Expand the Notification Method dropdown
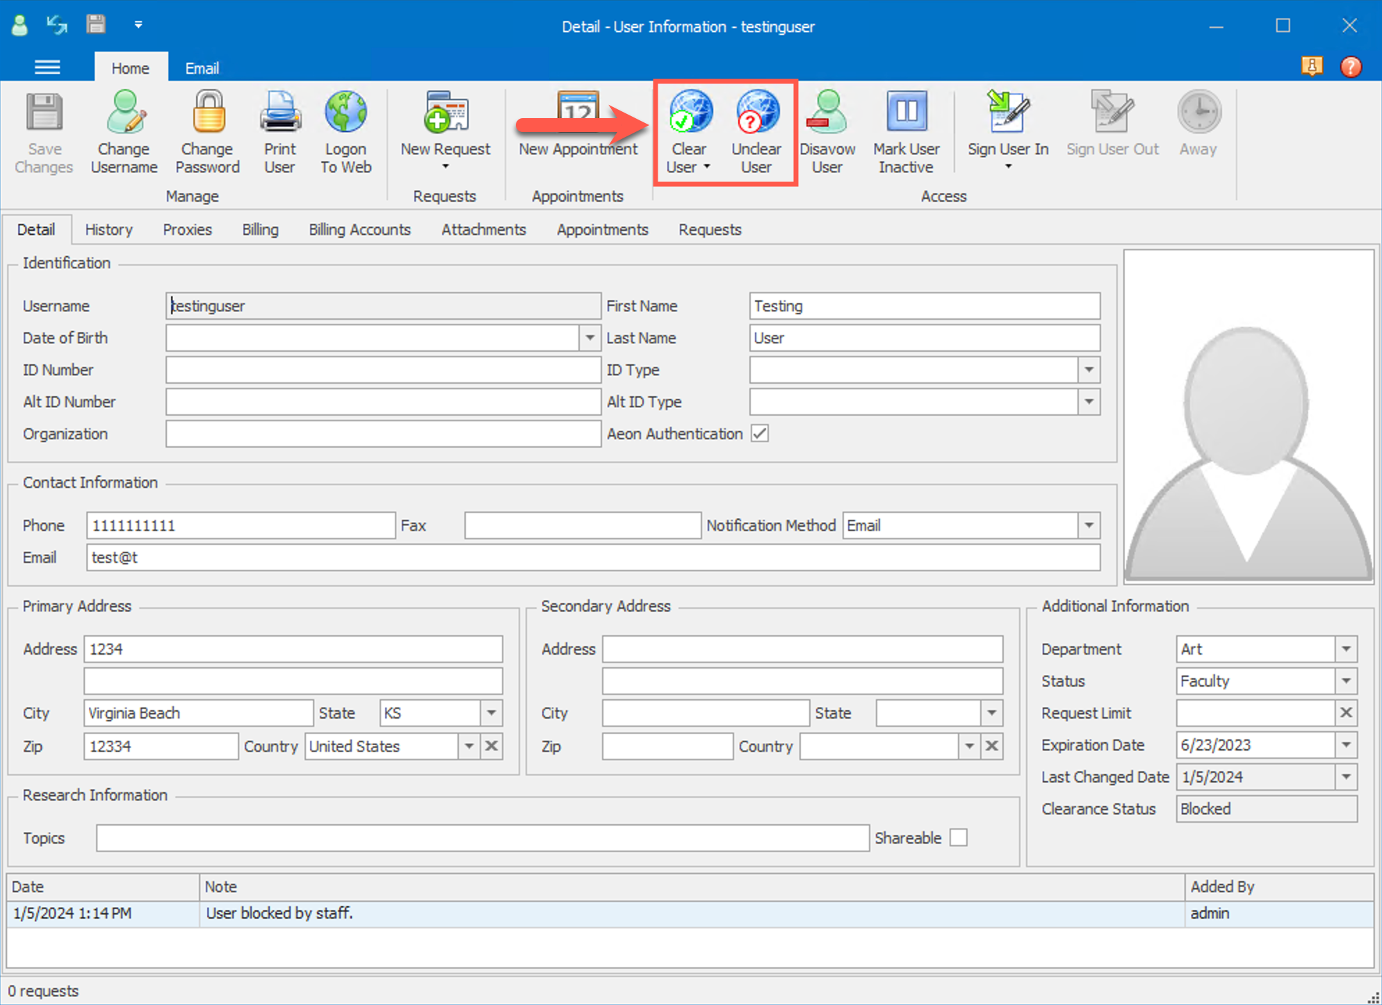The width and height of the screenshot is (1382, 1005). click(x=1089, y=525)
